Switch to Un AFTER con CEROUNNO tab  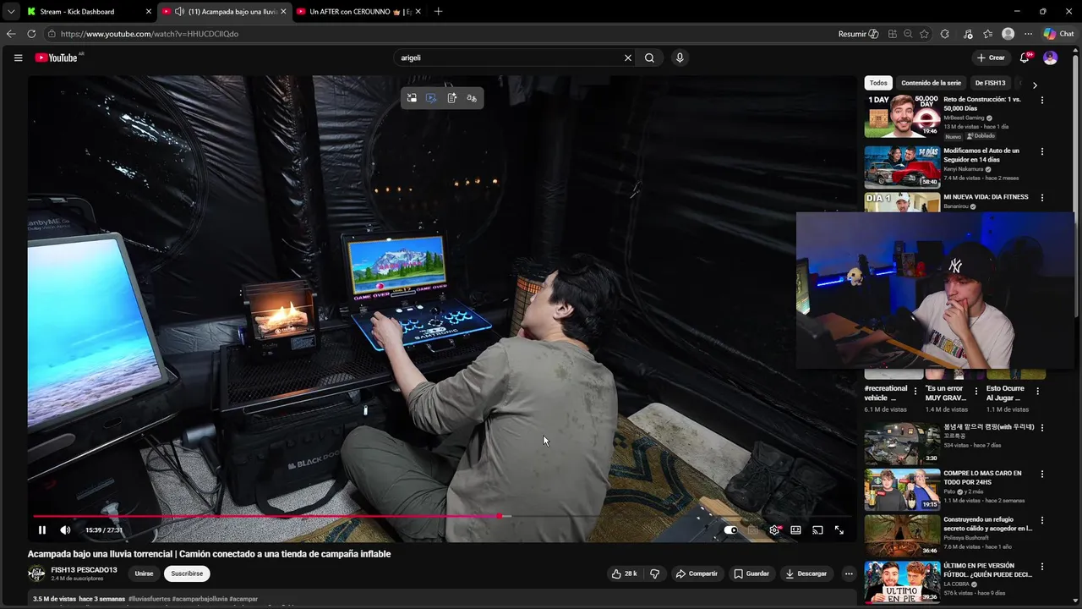click(358, 11)
